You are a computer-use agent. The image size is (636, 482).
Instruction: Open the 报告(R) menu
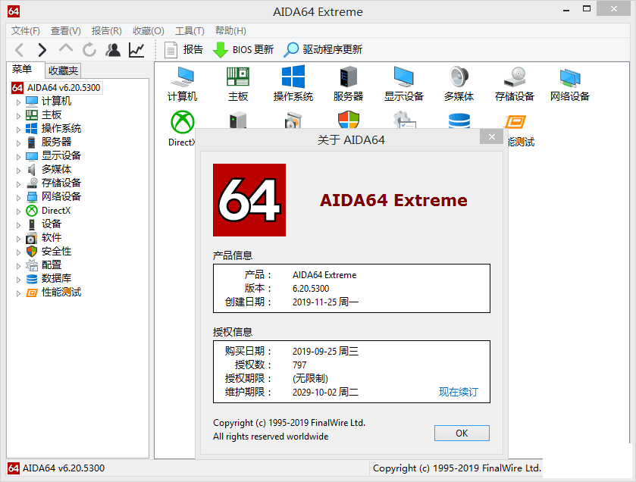(106, 31)
